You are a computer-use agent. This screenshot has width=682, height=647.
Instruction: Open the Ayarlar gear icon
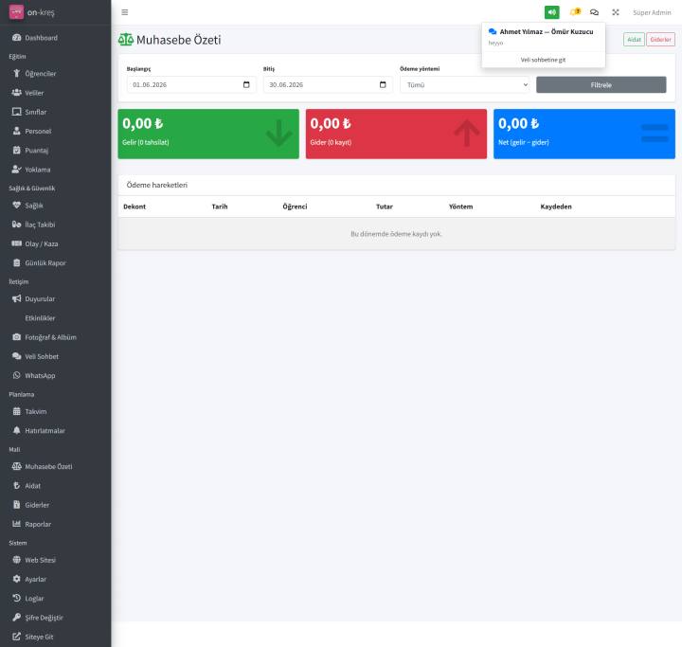click(16, 579)
